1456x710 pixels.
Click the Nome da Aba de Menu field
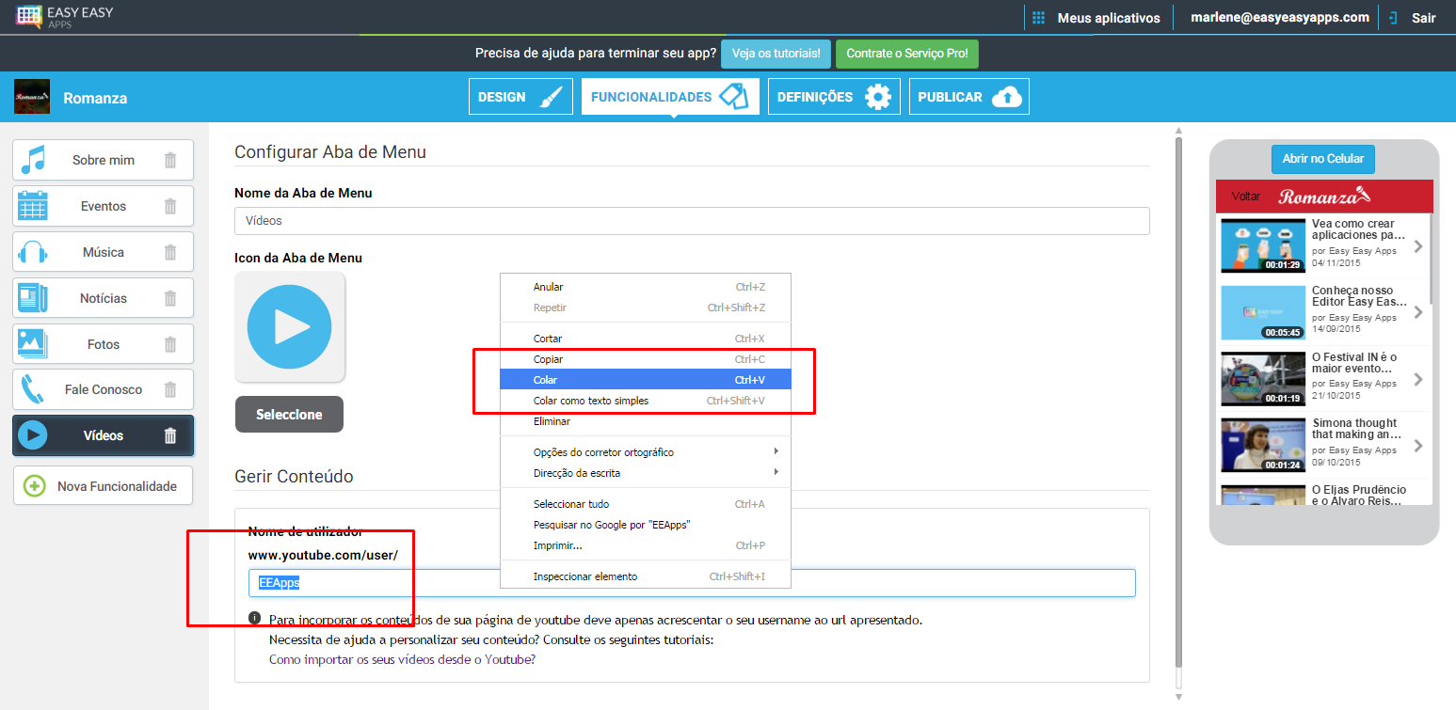tap(691, 221)
